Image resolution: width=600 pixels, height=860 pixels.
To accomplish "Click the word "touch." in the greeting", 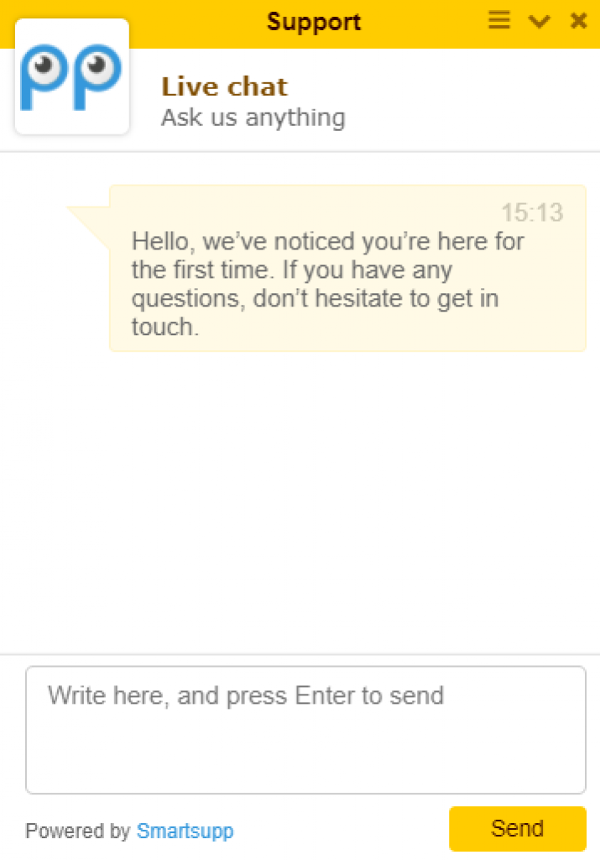I will pos(165,327).
